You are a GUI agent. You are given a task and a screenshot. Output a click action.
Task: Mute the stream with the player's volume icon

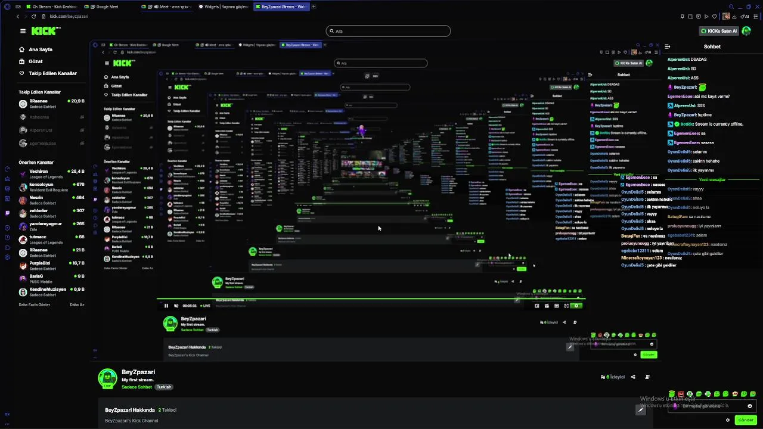[176, 306]
